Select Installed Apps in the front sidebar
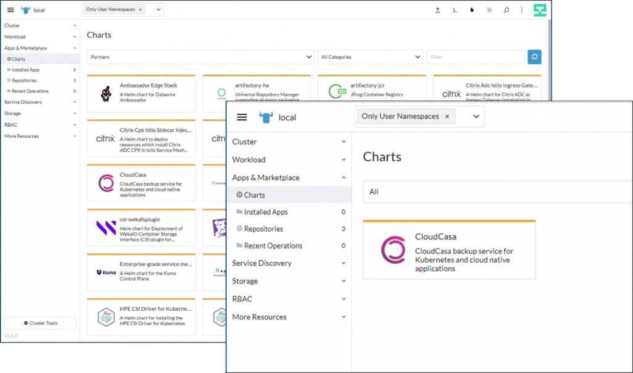633x373 pixels. [x=266, y=212]
